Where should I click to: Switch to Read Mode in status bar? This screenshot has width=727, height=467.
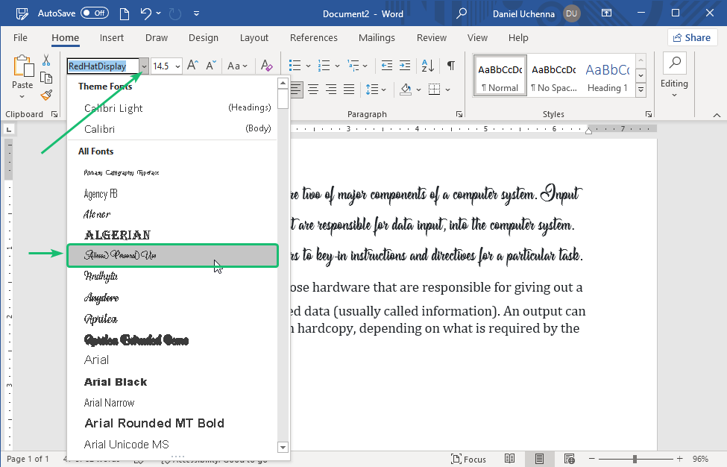click(510, 459)
